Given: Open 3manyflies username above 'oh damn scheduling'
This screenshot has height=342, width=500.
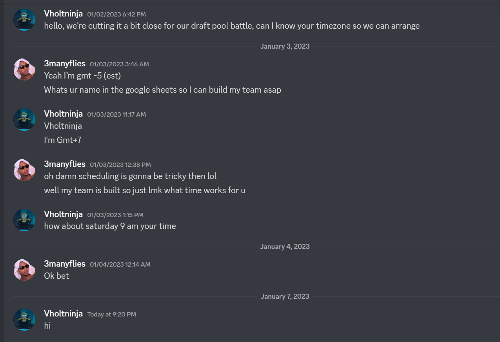Looking at the screenshot, I should pos(65,164).
